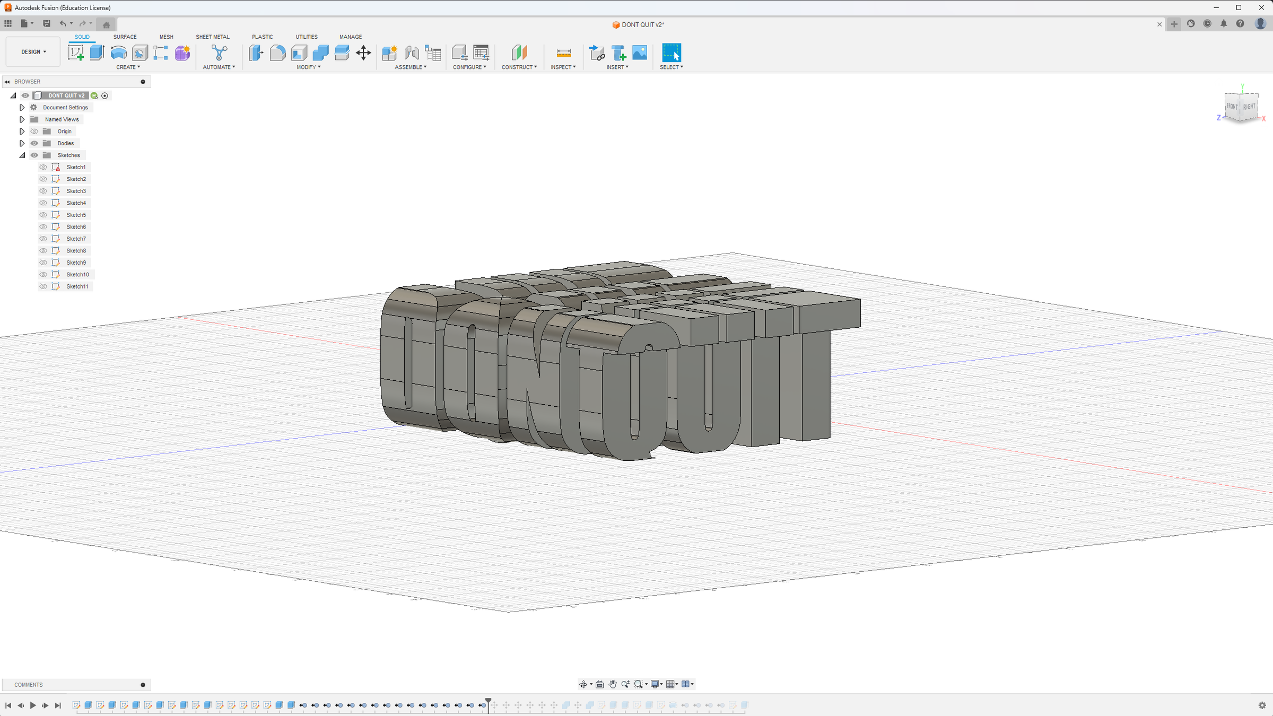The height and width of the screenshot is (716, 1273).
Task: Click the ViewCube RIGHT face
Action: pyautogui.click(x=1249, y=107)
